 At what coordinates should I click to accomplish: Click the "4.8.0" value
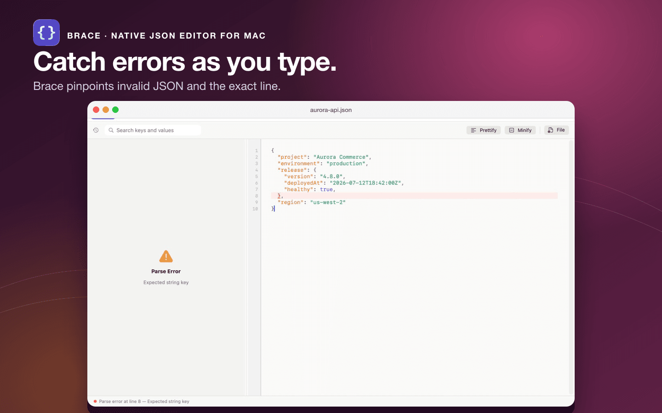(331, 177)
